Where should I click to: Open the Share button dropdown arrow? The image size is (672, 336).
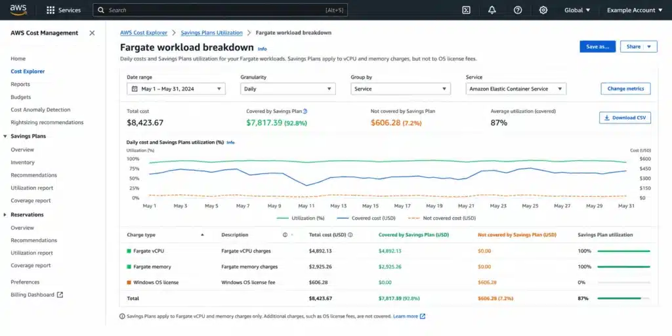649,47
